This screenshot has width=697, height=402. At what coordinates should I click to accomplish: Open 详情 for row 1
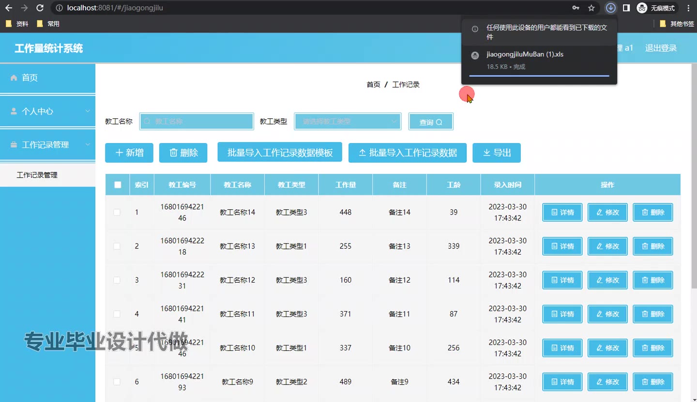tap(562, 212)
